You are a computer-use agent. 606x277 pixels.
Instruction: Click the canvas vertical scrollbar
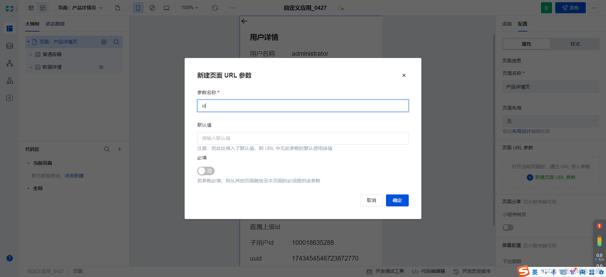[x=494, y=130]
